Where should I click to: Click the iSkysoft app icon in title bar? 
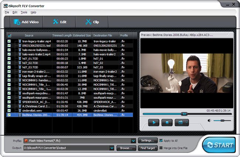tap(6, 6)
